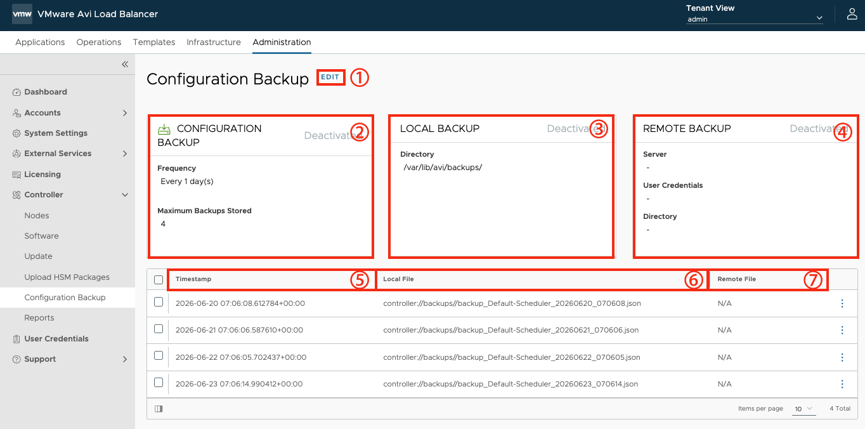Select the checkbox for 2026-06-21 backup

tap(159, 329)
